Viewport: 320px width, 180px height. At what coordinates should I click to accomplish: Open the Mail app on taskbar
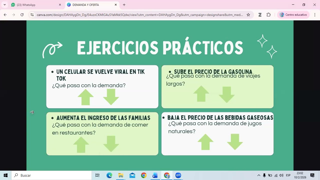(132, 175)
